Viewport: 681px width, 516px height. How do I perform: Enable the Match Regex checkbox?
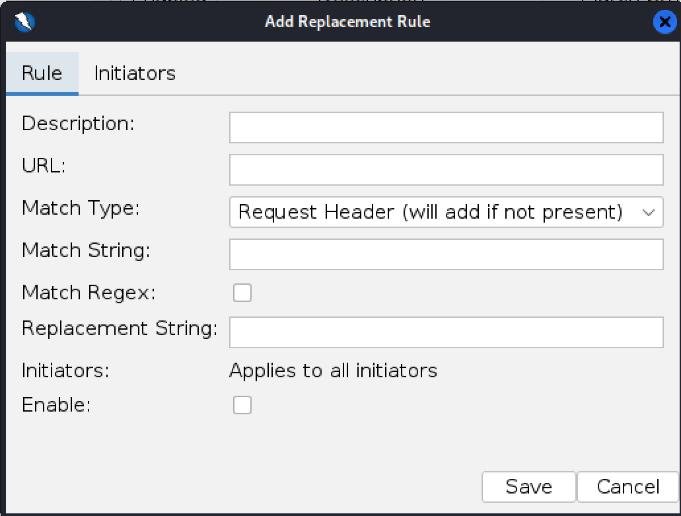tap(242, 292)
